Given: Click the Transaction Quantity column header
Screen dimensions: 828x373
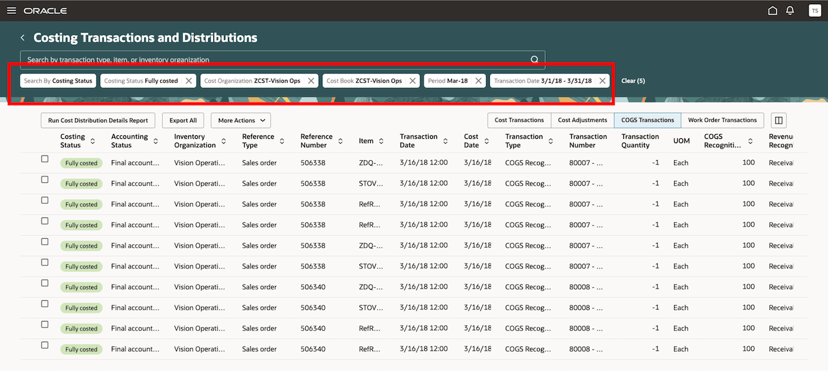Looking at the screenshot, I should [x=640, y=141].
